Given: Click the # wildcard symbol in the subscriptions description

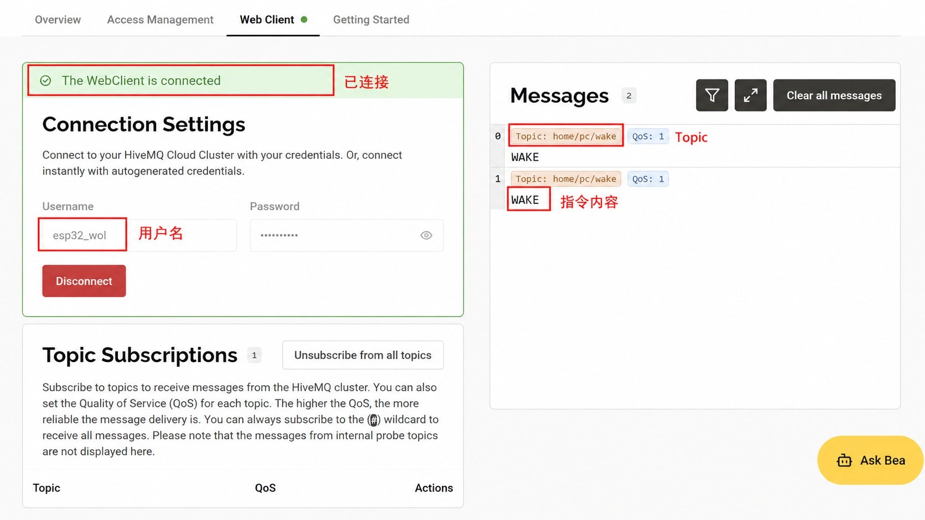Looking at the screenshot, I should (374, 420).
